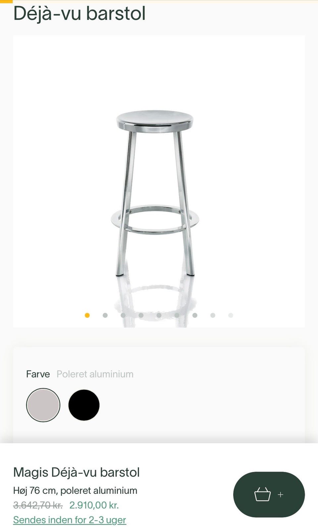
Task: Go to the first carousel image dot
Action: click(87, 315)
